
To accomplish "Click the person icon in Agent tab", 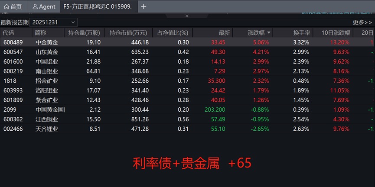I will [x=35, y=6].
